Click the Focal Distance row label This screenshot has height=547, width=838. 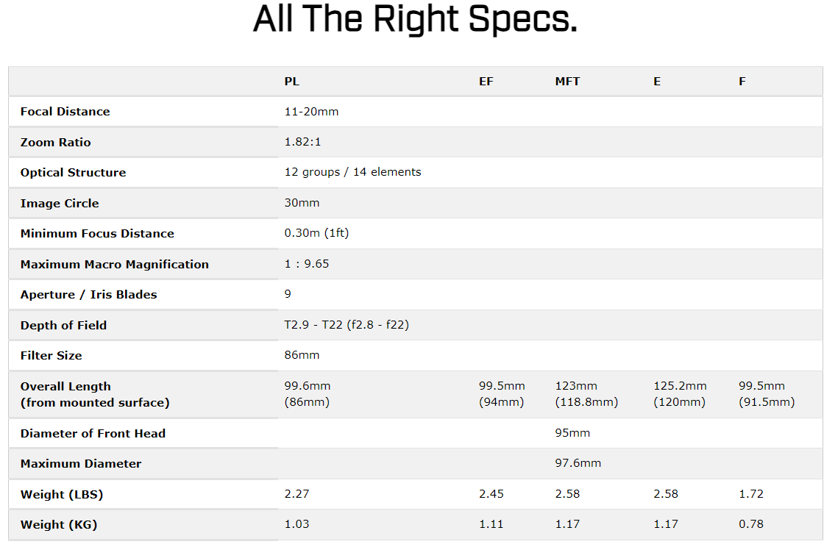point(65,112)
